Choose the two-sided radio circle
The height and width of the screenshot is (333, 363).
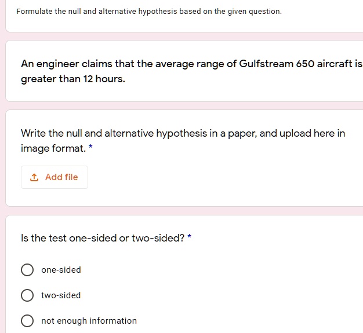(27, 295)
